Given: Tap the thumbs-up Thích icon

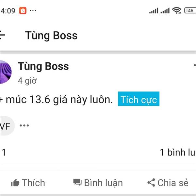Looking at the screenshot, I should pyautogui.click(x=15, y=183).
